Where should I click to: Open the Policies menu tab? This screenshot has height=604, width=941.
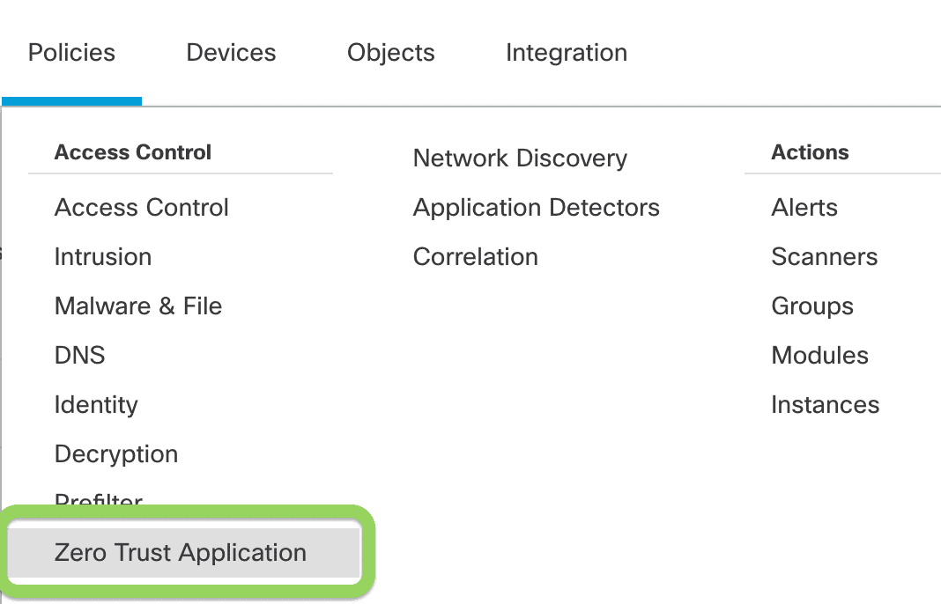click(x=71, y=52)
